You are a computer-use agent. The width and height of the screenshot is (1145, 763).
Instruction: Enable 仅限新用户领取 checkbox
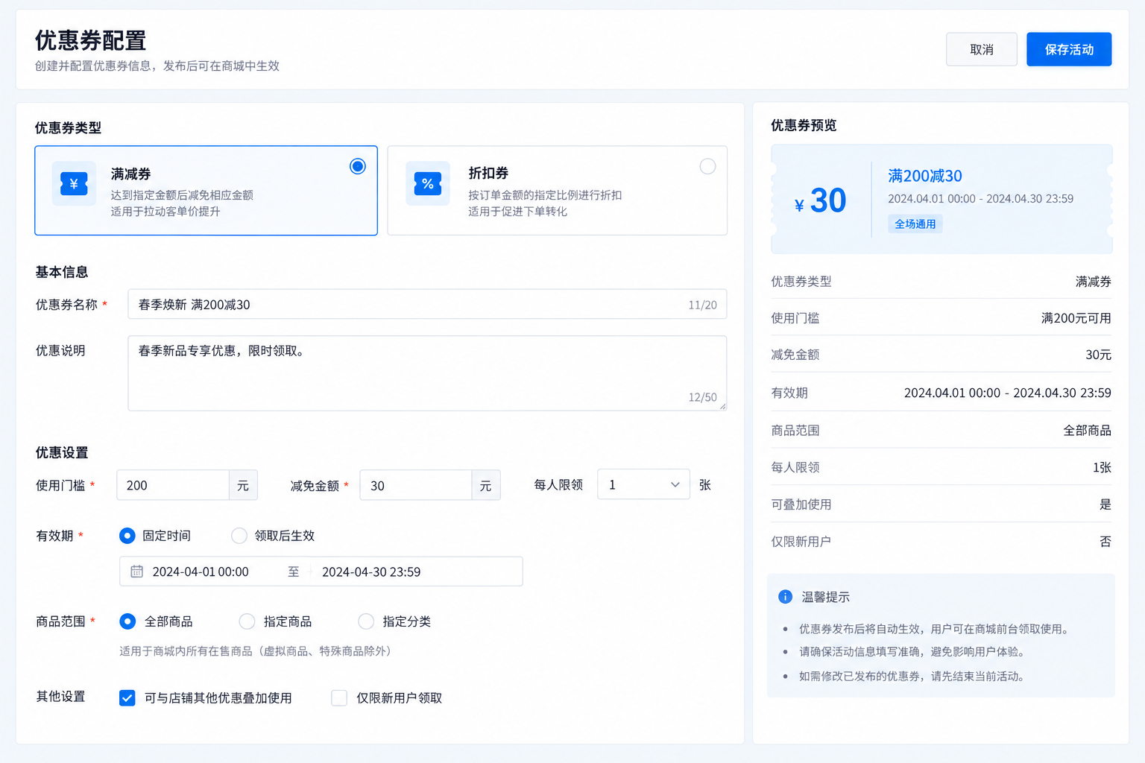click(x=339, y=698)
